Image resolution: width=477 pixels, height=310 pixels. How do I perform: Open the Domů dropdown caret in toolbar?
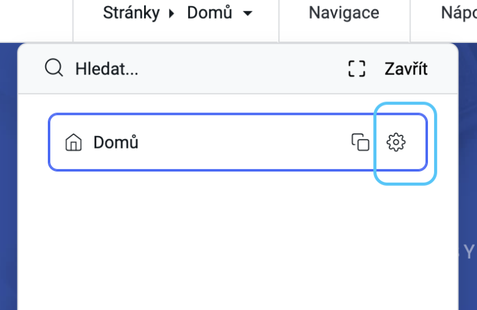248,14
